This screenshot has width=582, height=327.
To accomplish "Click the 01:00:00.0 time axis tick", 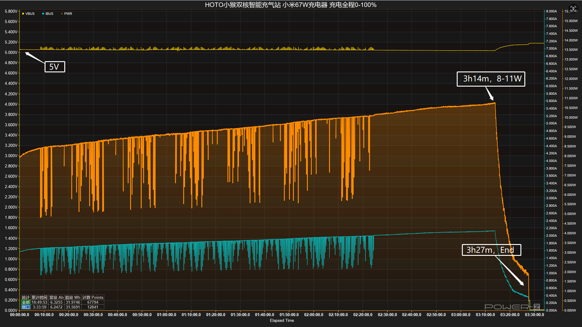I will point(167,315).
